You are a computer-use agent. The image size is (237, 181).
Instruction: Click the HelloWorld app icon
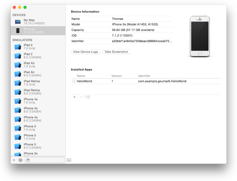[x=74, y=81]
